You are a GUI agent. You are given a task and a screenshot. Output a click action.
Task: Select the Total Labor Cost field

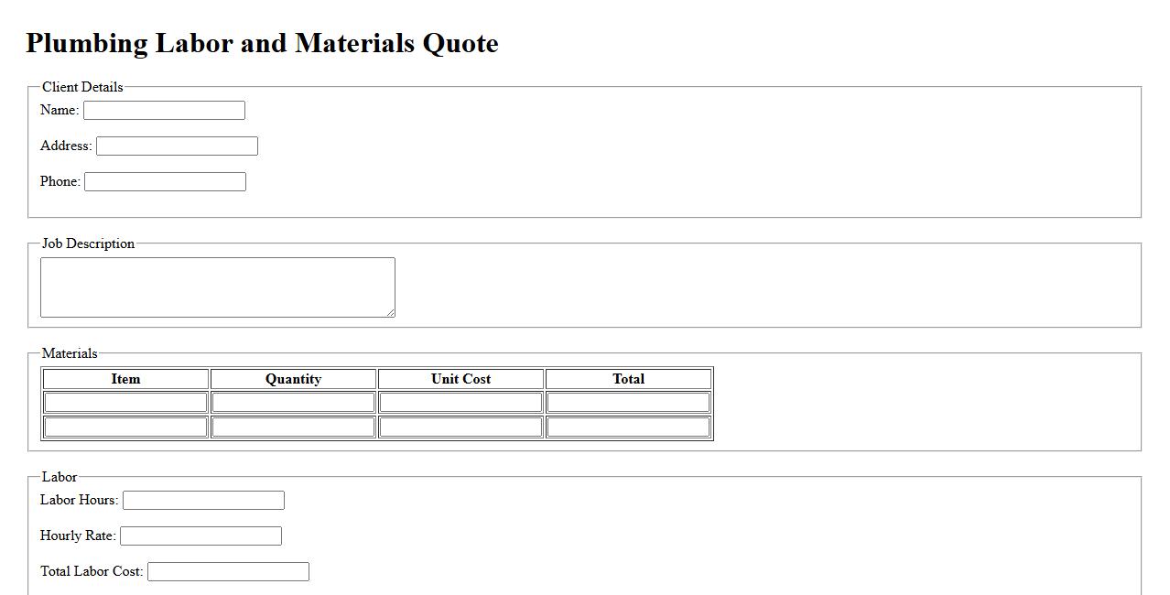point(228,571)
